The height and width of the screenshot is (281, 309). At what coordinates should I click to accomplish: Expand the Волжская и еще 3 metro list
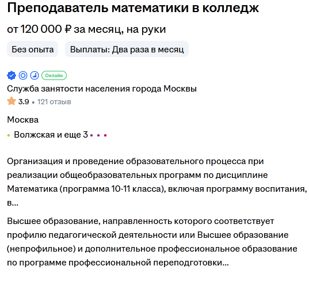pyautogui.click(x=51, y=135)
